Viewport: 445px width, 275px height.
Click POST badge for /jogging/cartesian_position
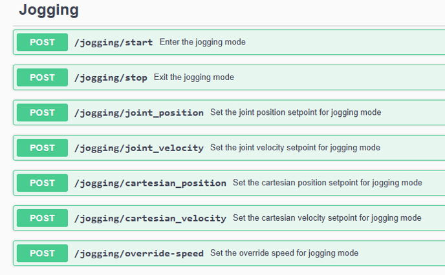[x=42, y=183]
